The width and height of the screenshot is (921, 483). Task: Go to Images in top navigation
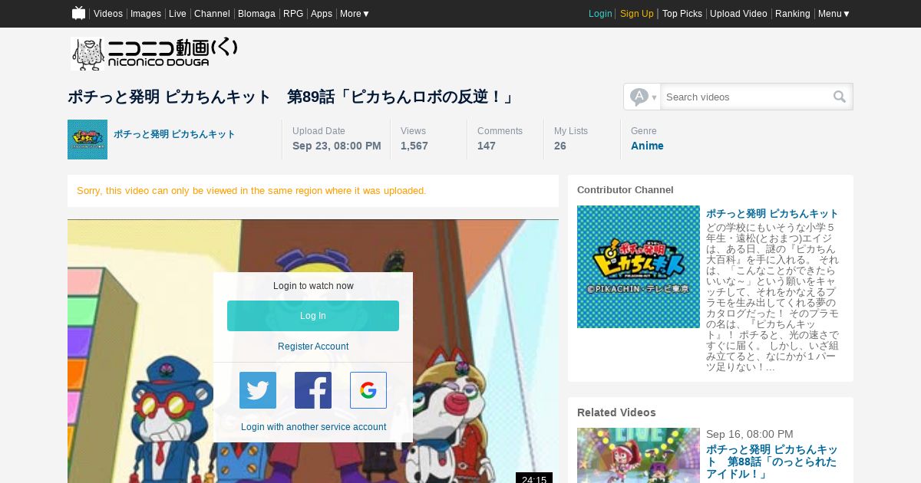[146, 14]
